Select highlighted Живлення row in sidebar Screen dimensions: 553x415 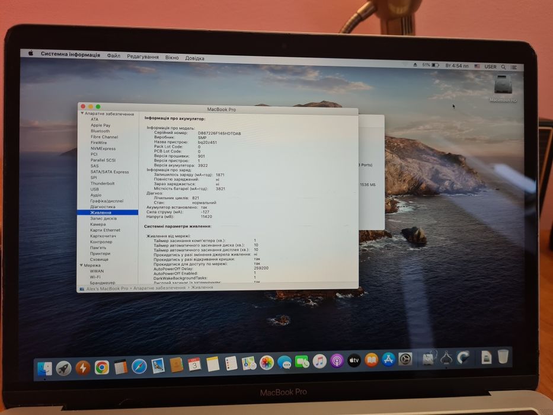click(x=107, y=212)
